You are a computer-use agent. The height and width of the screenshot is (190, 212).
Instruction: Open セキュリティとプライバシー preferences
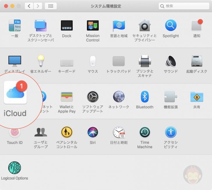[145, 25]
